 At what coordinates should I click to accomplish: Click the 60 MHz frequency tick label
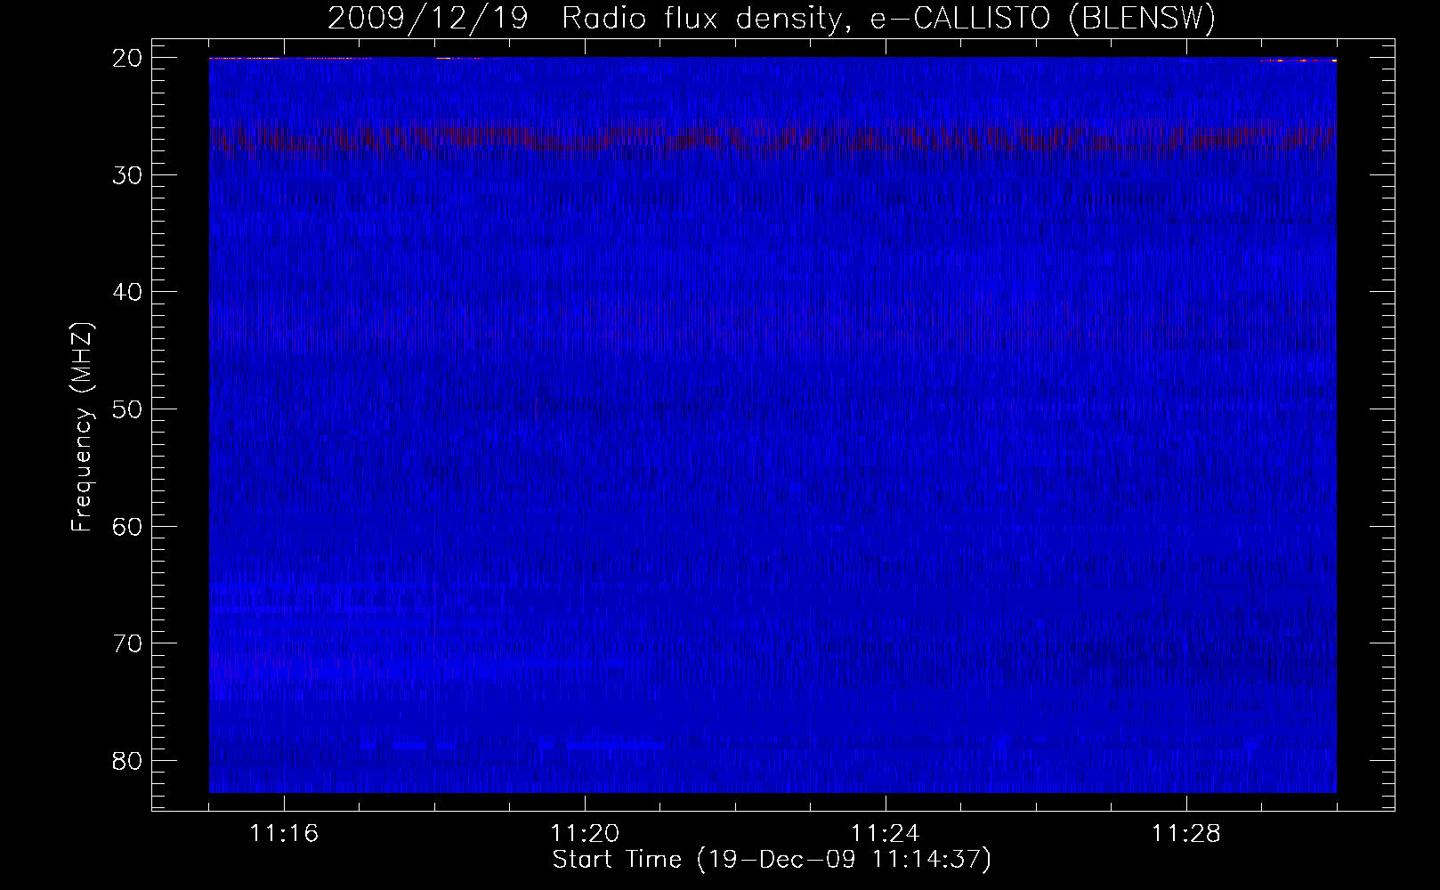coord(128,526)
